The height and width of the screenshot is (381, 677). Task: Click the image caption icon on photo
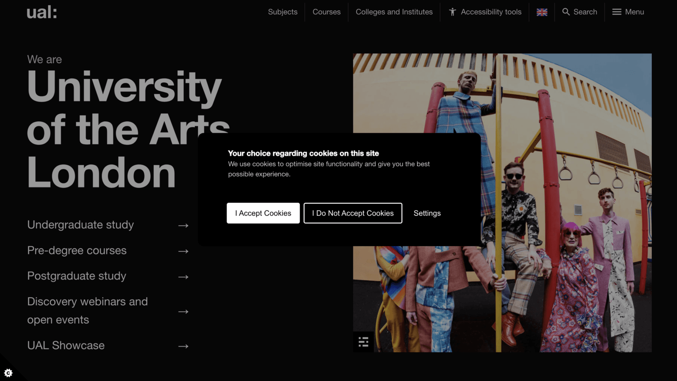pos(363,342)
